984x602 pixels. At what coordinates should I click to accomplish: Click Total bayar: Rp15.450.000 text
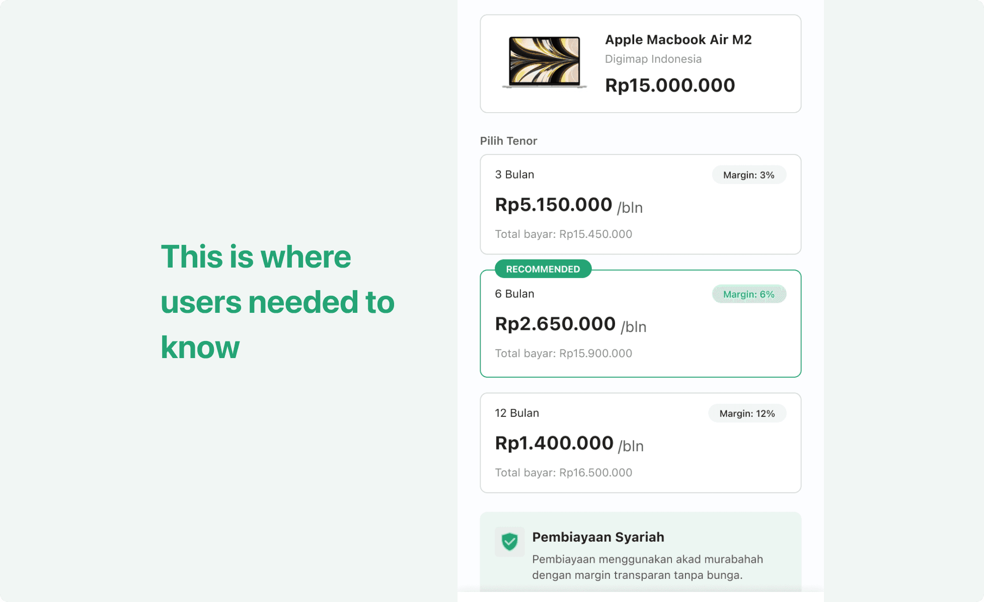(563, 234)
